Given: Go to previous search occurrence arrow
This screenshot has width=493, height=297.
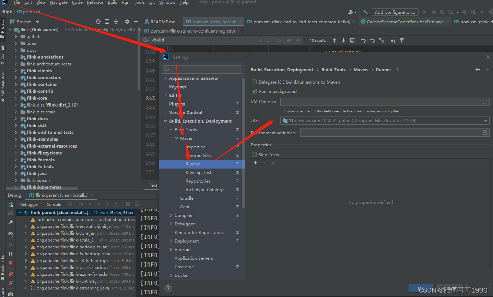Looking at the screenshot, I should 334,40.
